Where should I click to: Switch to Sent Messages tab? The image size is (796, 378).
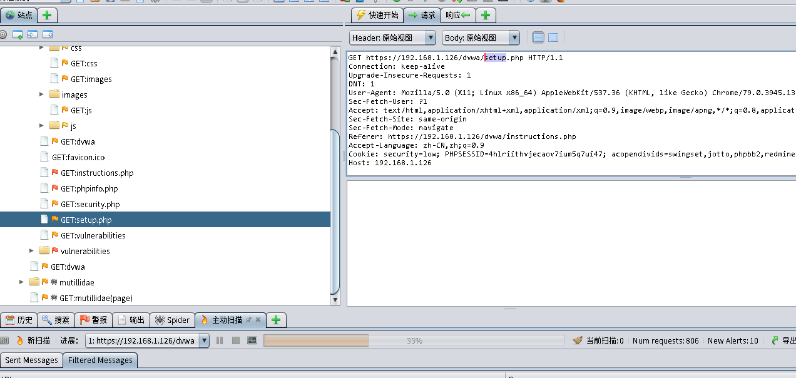[31, 360]
